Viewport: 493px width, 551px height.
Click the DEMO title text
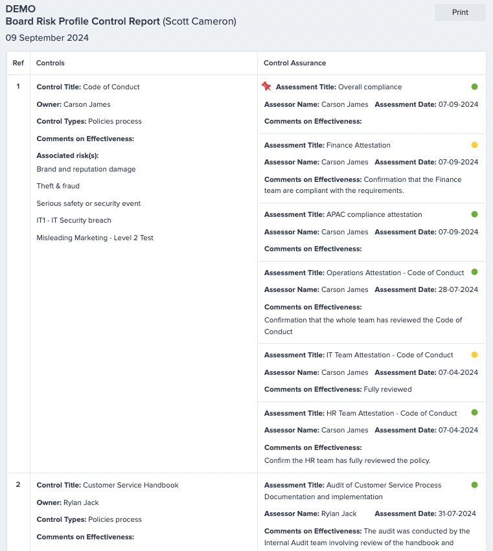(21, 9)
